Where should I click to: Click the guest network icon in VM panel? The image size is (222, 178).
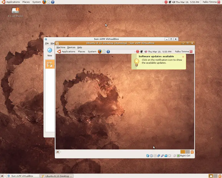tap(142, 51)
